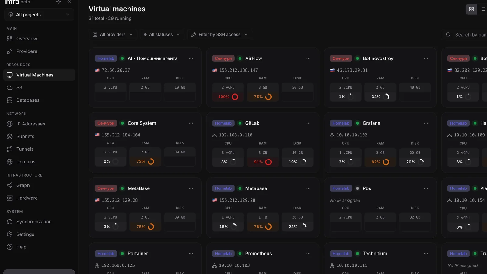Open the Filter by SSH access dropdown
The height and width of the screenshot is (274, 487).
220,35
